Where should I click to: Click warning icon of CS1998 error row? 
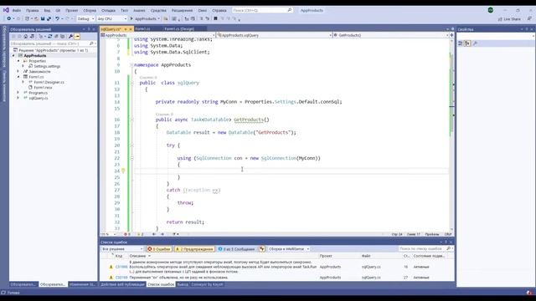111,267
